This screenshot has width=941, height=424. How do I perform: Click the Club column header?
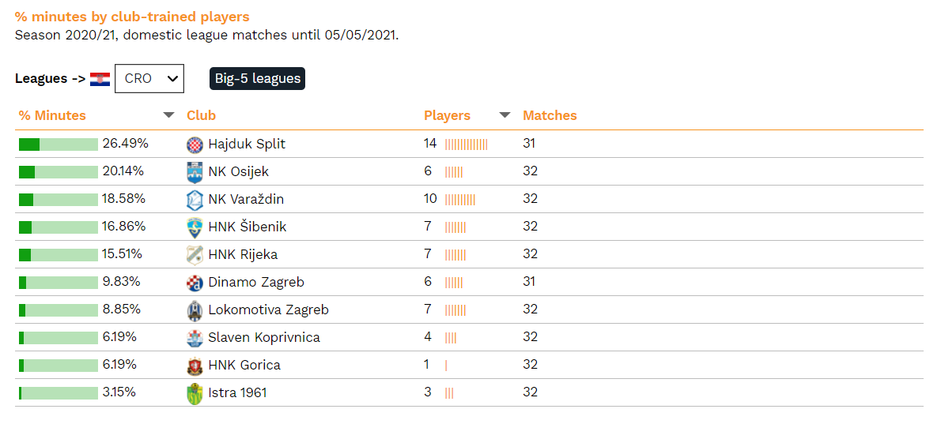click(201, 115)
